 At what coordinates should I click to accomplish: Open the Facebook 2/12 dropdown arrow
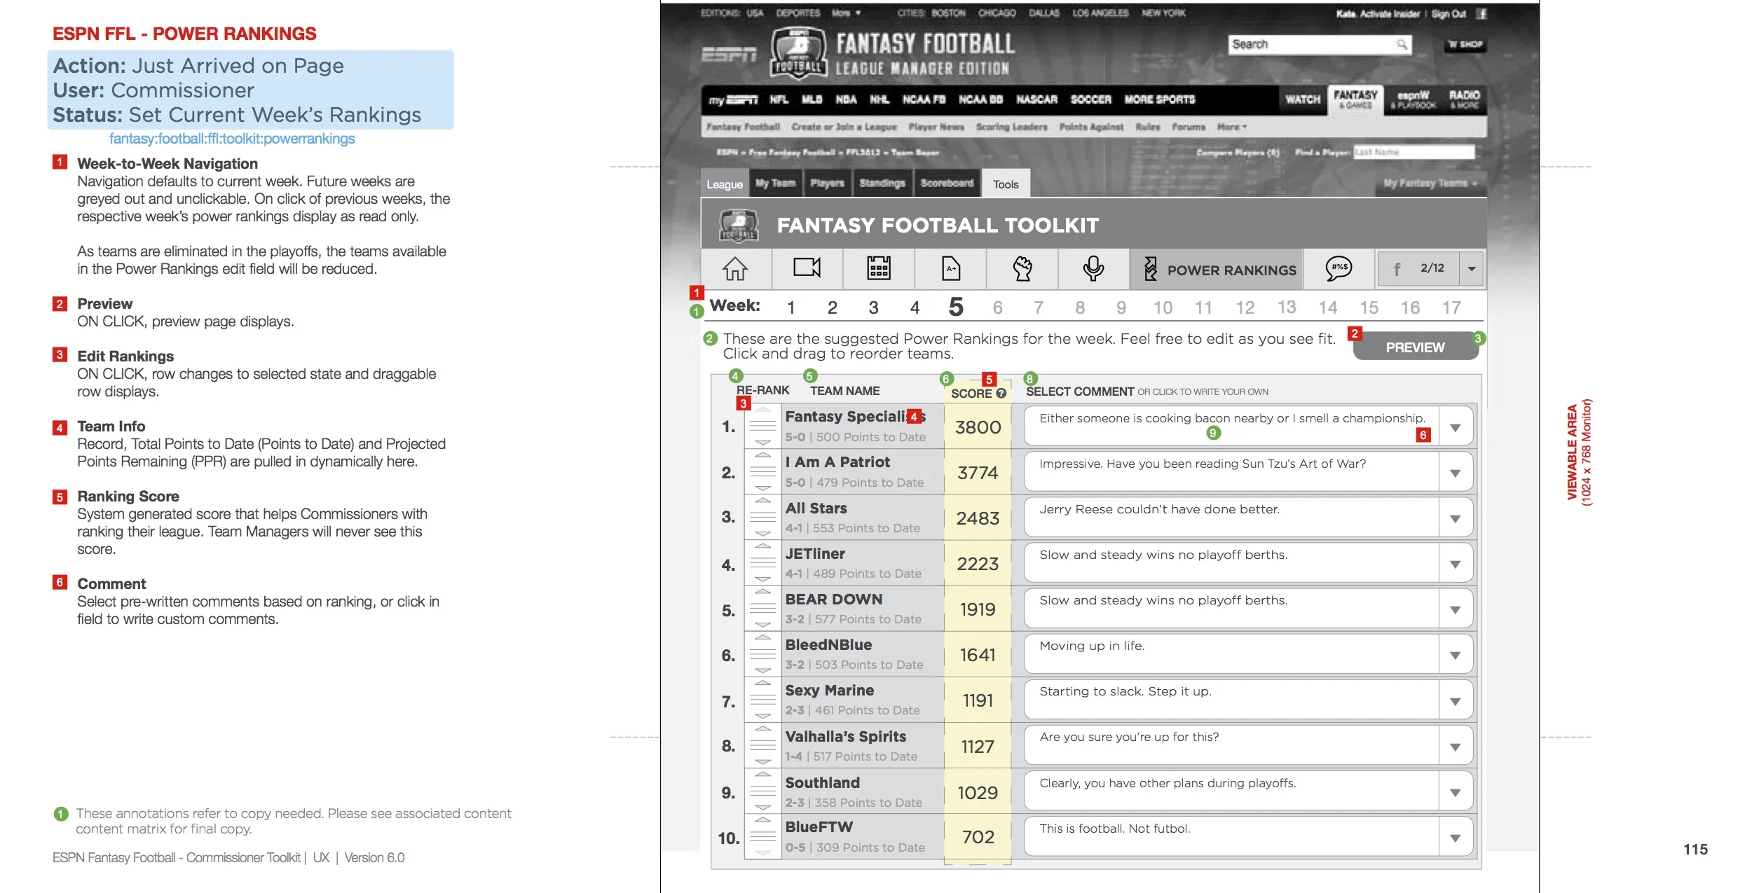pos(1471,269)
